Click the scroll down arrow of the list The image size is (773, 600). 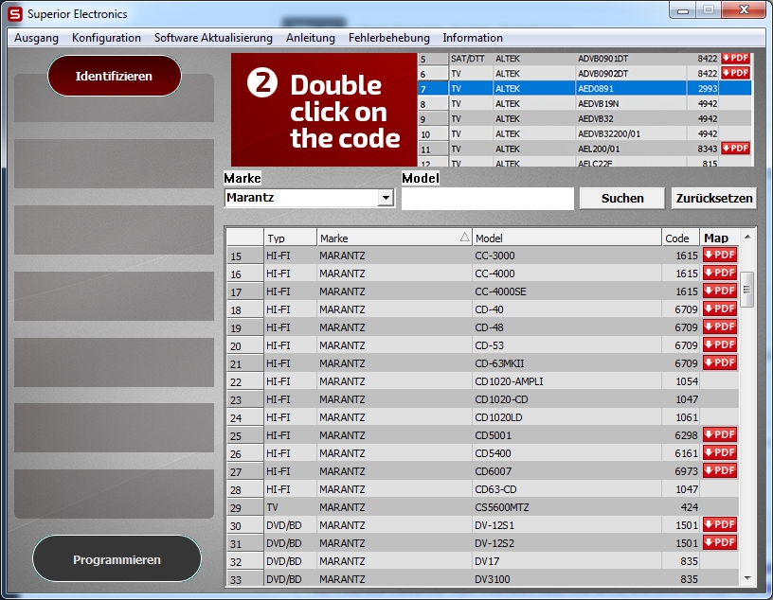click(x=747, y=577)
